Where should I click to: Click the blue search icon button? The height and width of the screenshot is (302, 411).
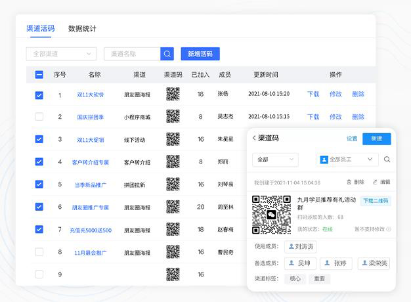[167, 54]
